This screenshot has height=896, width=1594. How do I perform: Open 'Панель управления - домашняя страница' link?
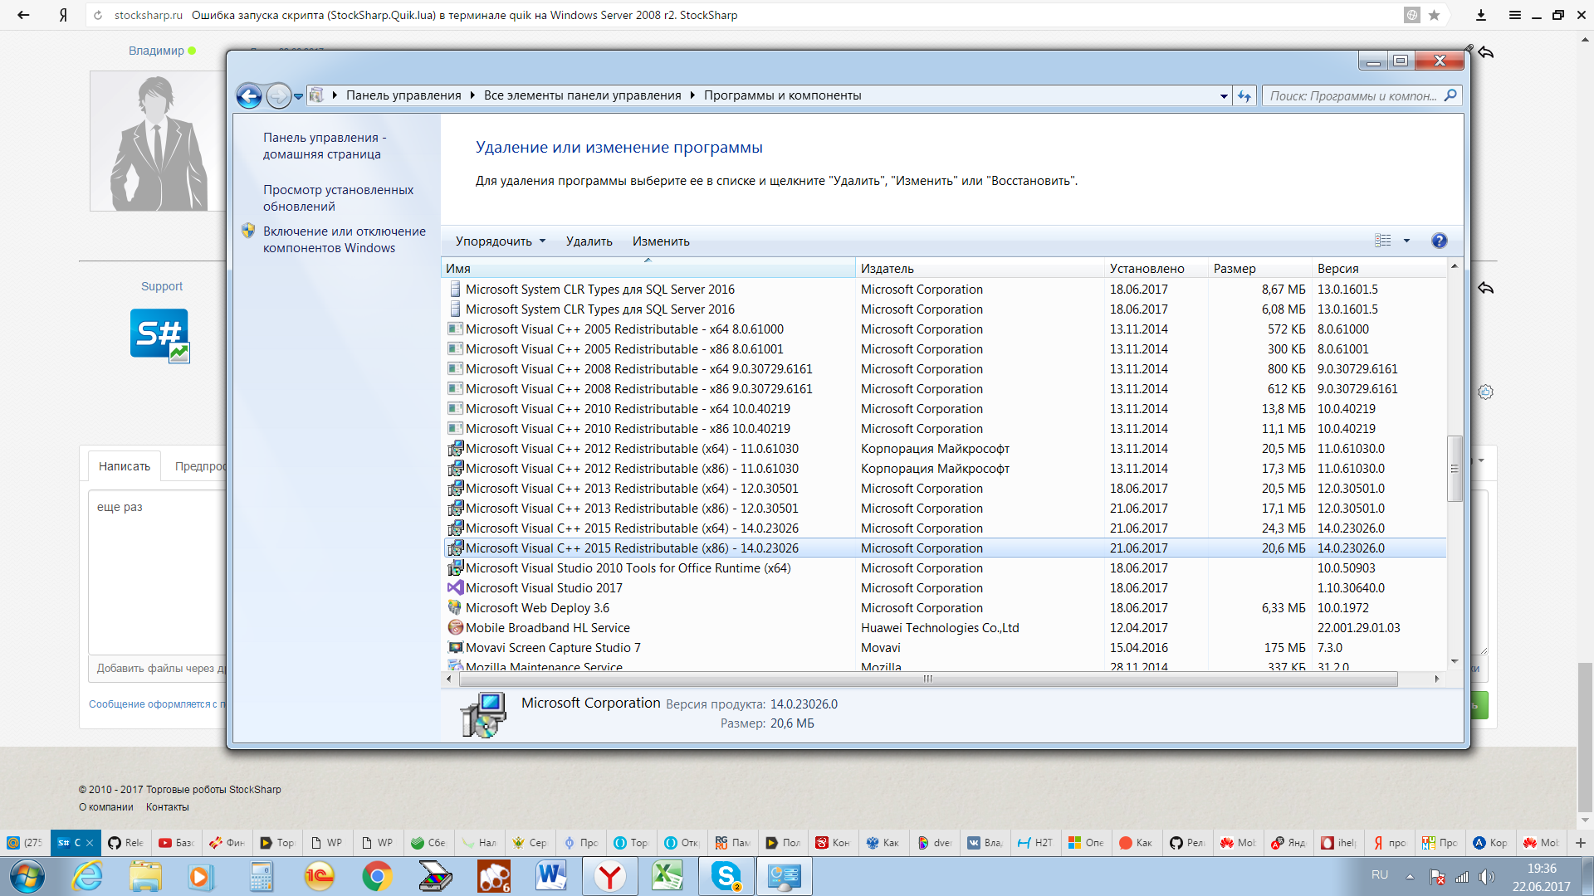(325, 146)
